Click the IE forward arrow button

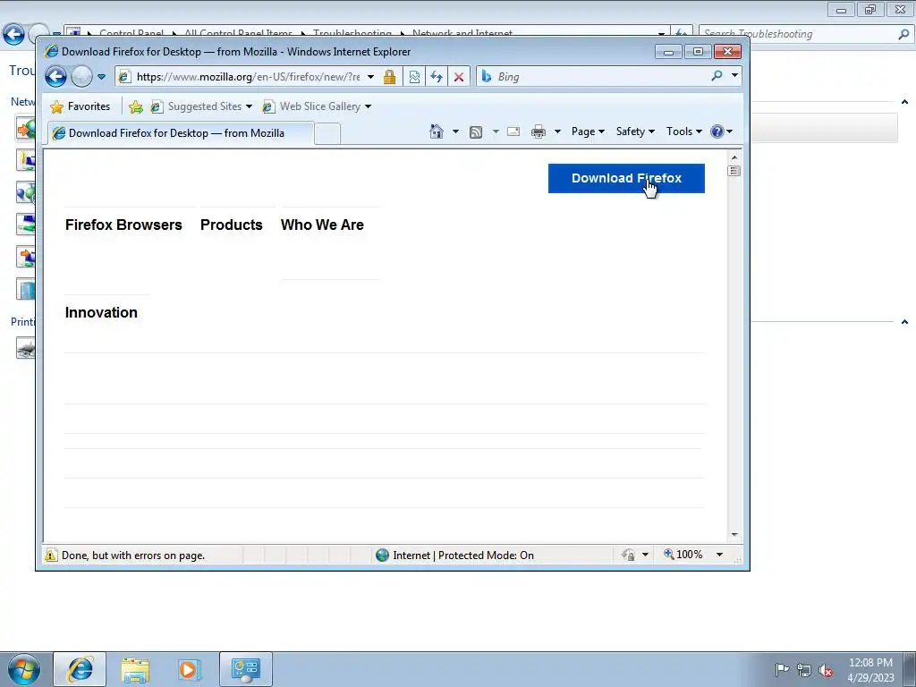[x=81, y=77]
